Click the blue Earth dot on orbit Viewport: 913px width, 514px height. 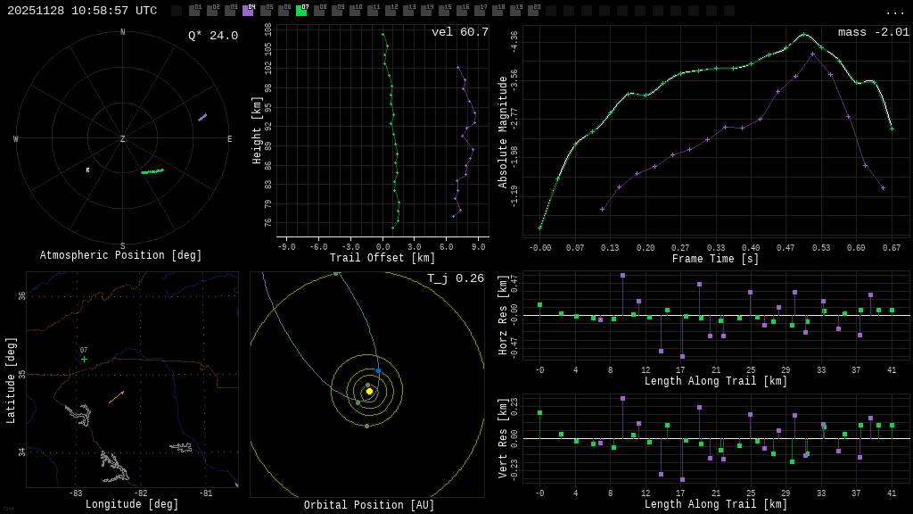coord(378,370)
